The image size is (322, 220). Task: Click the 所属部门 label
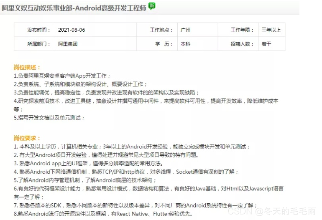[38, 44]
